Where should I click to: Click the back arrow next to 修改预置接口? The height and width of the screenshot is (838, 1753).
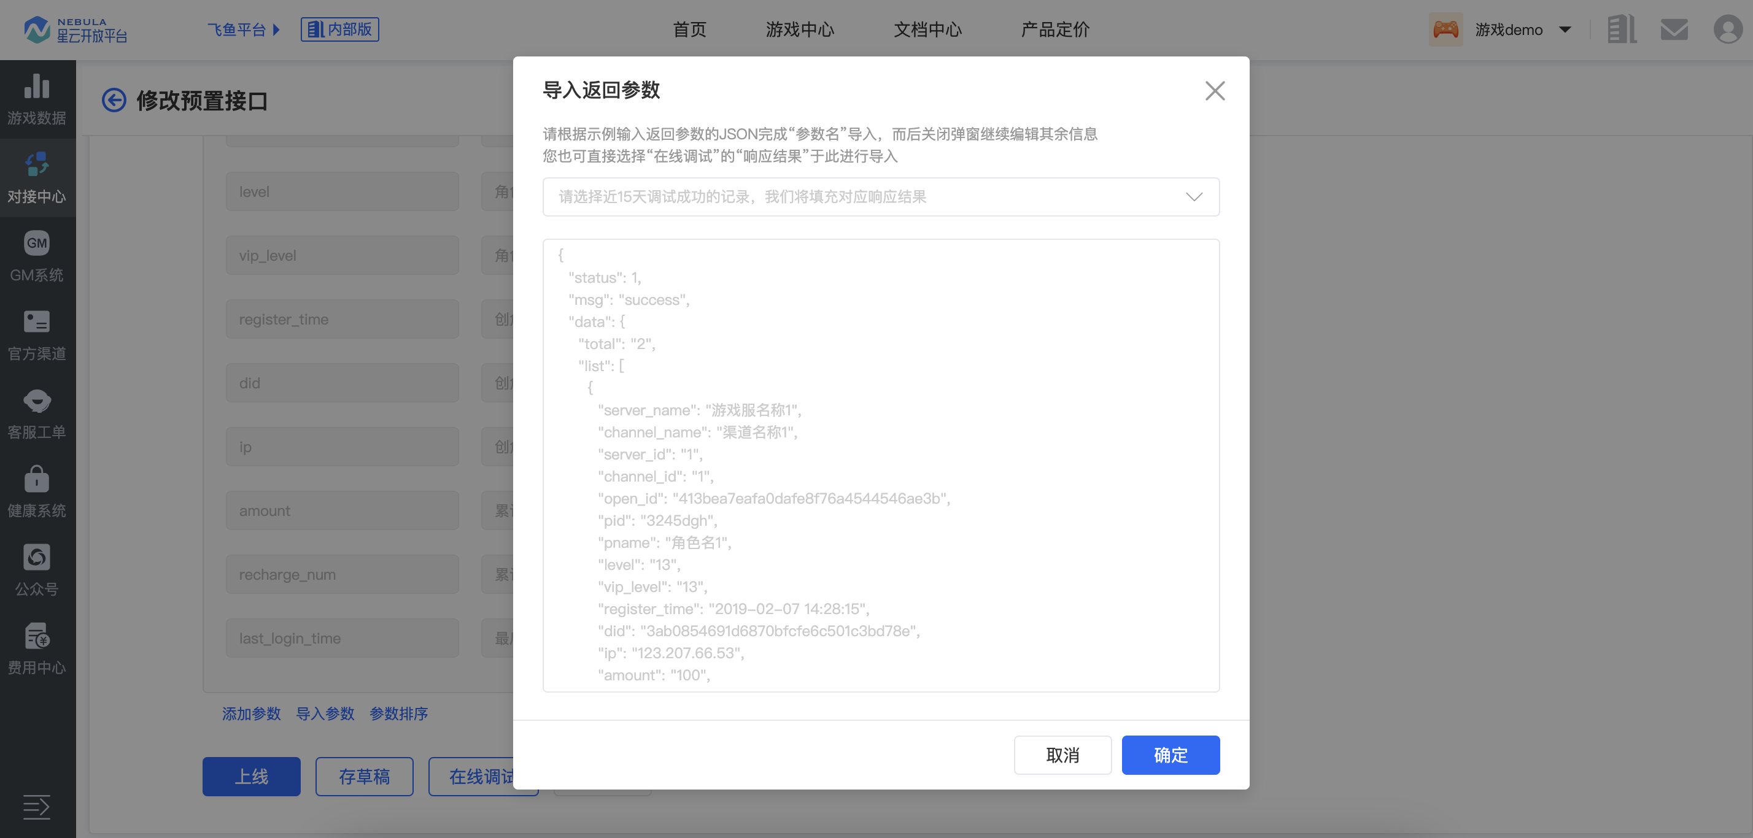114,101
